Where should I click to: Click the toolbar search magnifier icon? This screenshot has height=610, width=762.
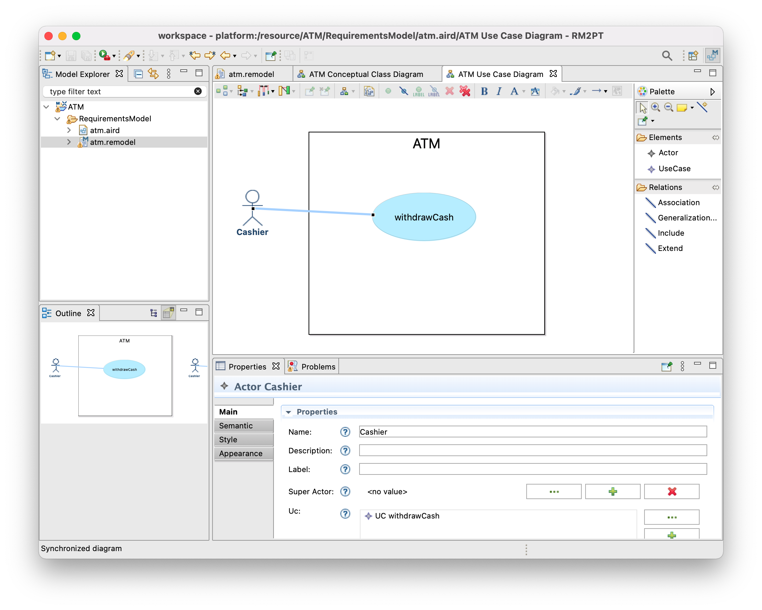pos(667,55)
